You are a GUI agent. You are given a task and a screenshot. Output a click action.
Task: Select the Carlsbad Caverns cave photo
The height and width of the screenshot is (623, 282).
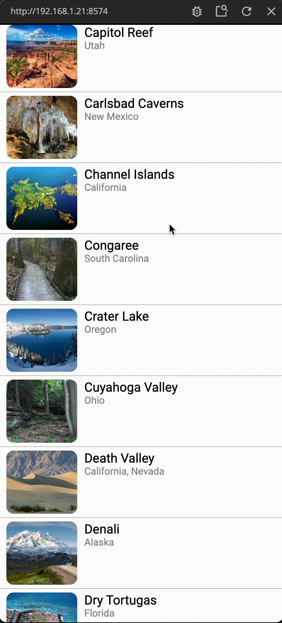tap(42, 127)
